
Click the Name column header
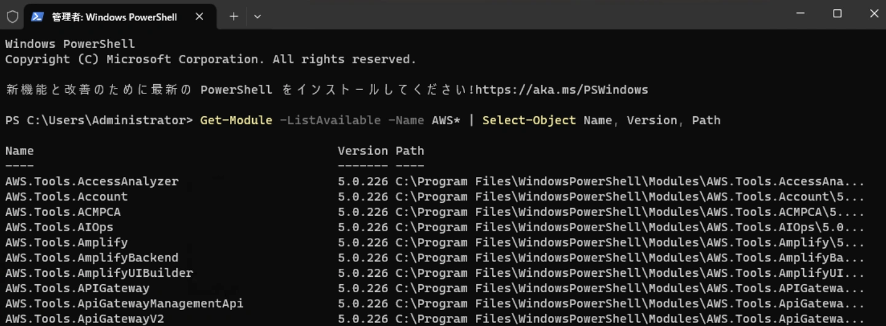pos(20,151)
